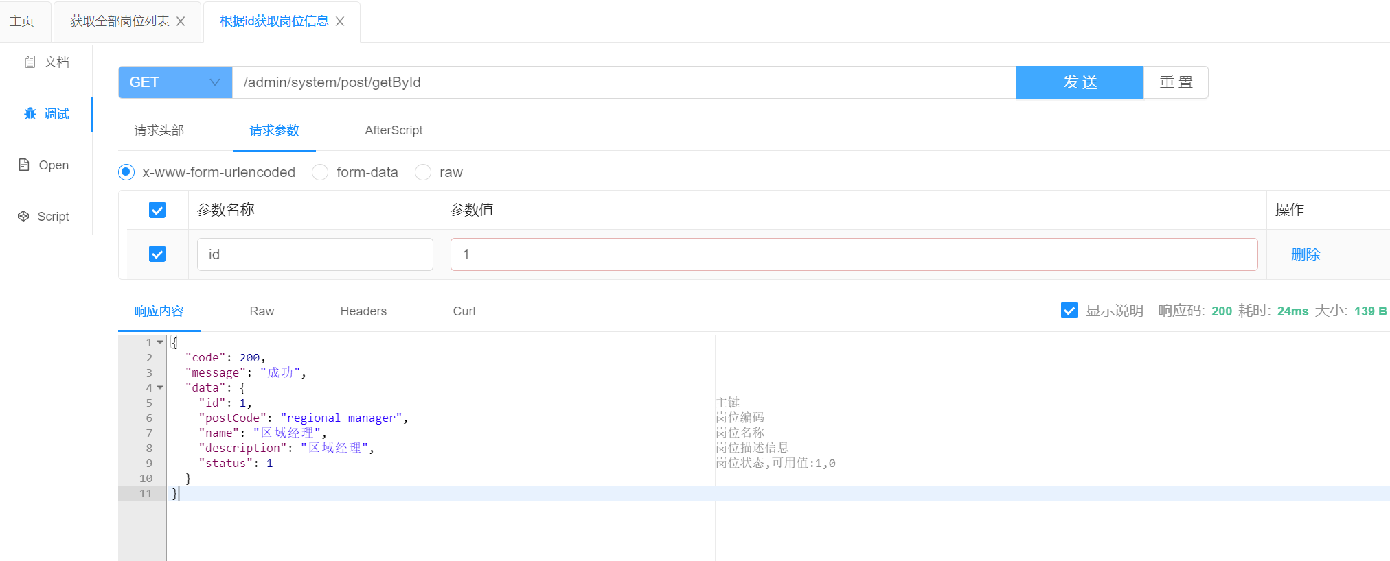Click the "message" line in the response
Image resolution: width=1390 pixels, height=561 pixels.
(245, 372)
